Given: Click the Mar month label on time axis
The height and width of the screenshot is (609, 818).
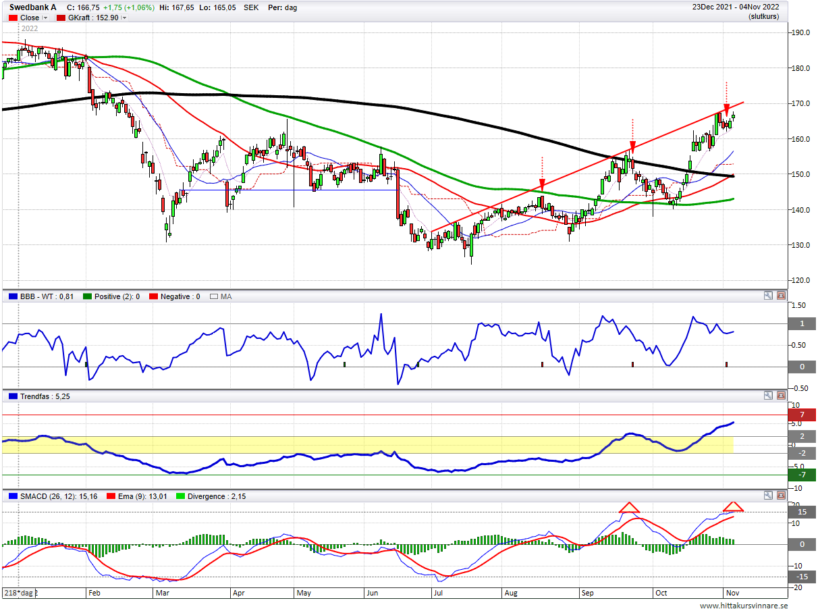Looking at the screenshot, I should (163, 593).
